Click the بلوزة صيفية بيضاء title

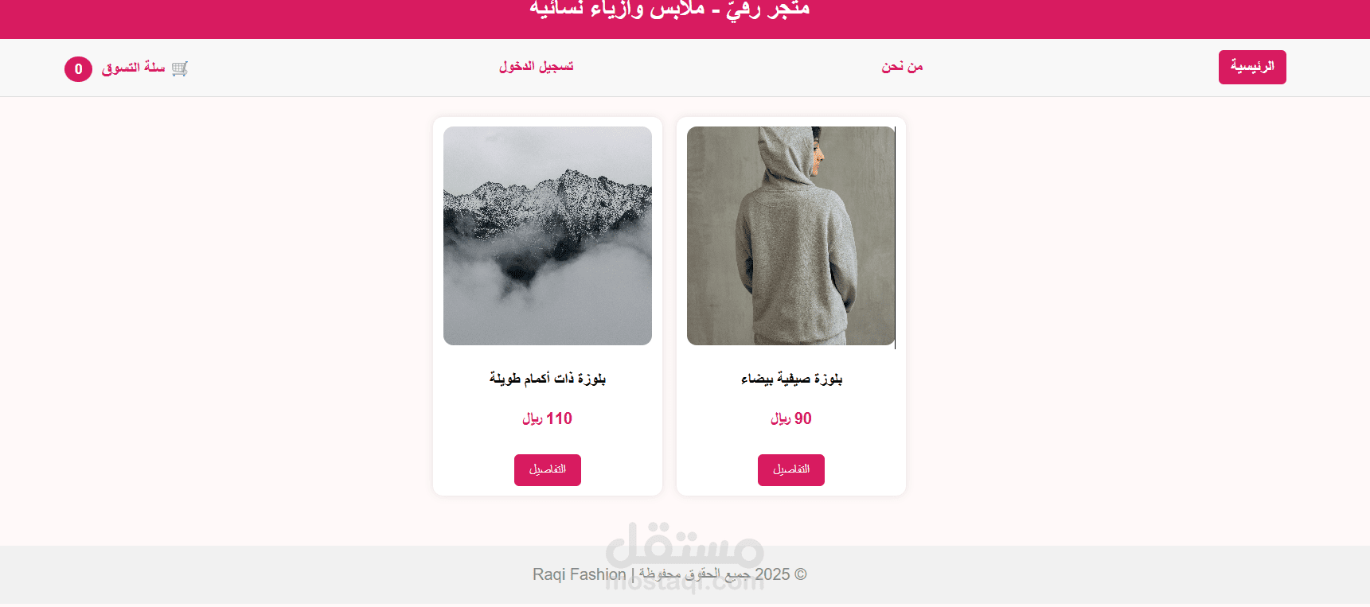(x=791, y=379)
